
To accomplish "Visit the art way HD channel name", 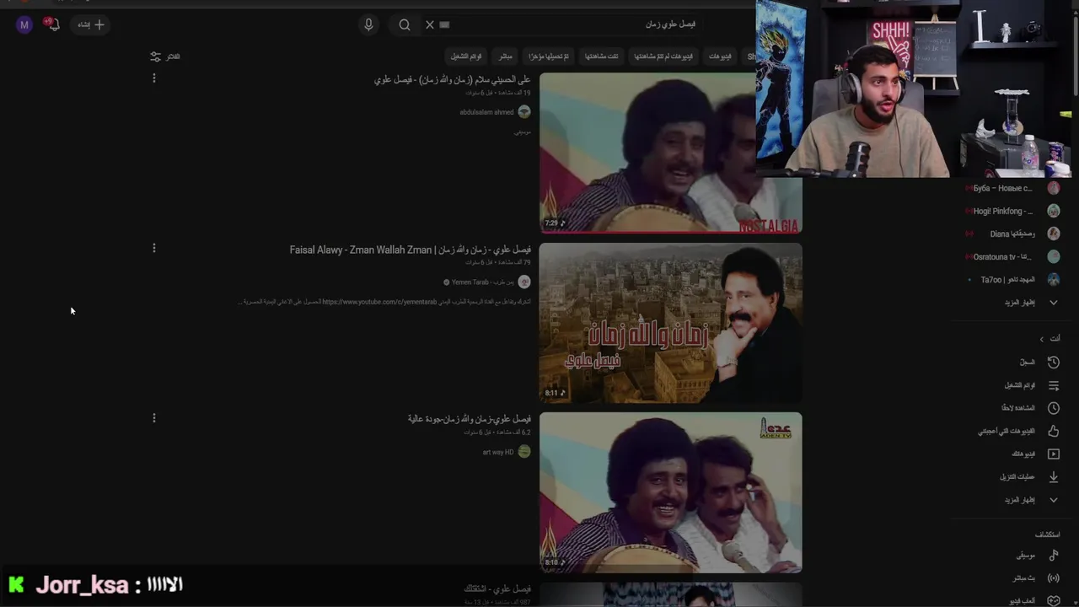I will pos(498,452).
